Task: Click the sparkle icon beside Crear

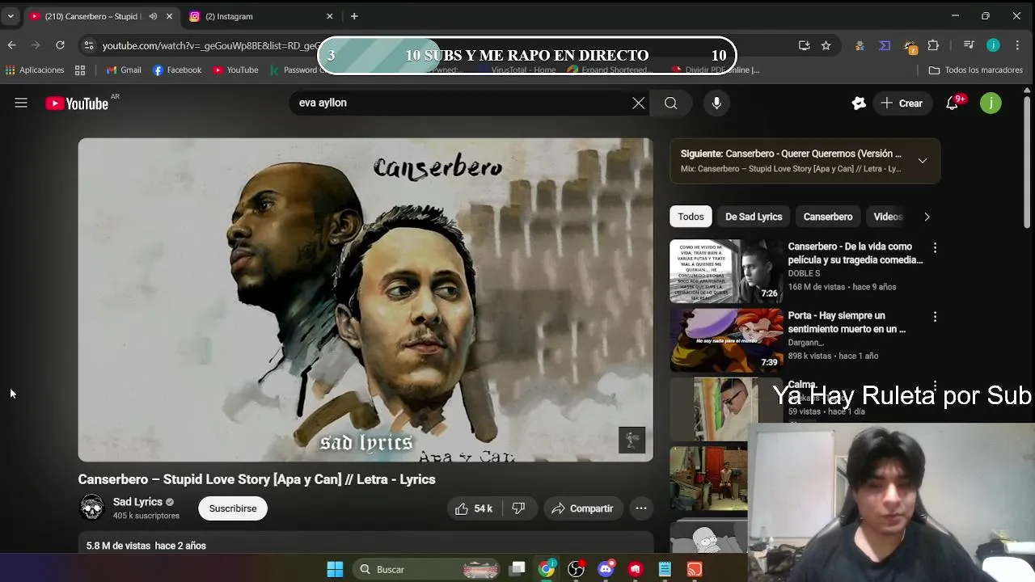Action: 859,103
